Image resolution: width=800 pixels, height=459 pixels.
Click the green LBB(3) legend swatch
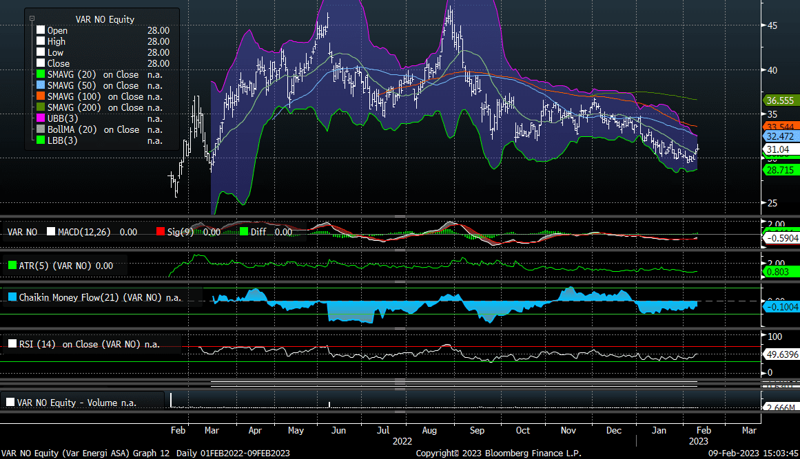[41, 140]
